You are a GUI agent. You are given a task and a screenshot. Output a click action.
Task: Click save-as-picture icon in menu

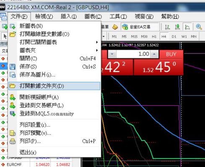click(x=13, y=75)
